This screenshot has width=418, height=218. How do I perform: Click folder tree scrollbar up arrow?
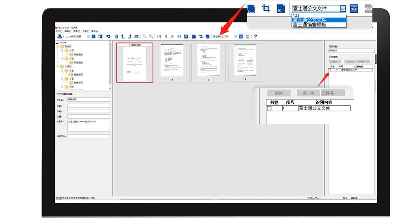(110, 42)
